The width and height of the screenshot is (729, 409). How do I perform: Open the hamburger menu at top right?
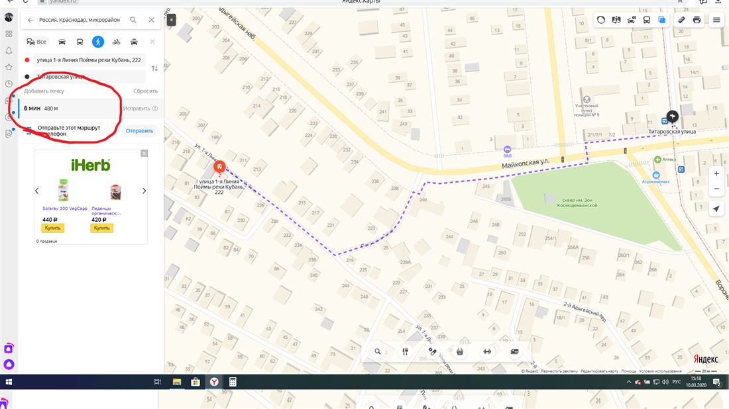pyautogui.click(x=716, y=20)
